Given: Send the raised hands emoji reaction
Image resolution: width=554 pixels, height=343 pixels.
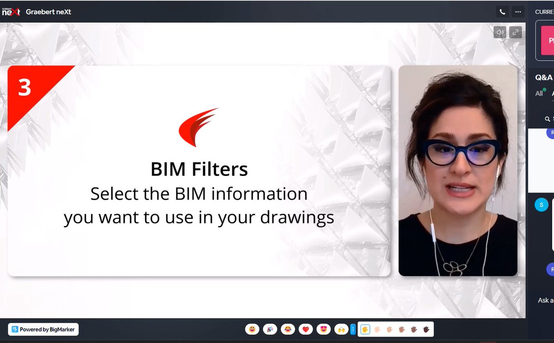Looking at the screenshot, I should click(341, 329).
